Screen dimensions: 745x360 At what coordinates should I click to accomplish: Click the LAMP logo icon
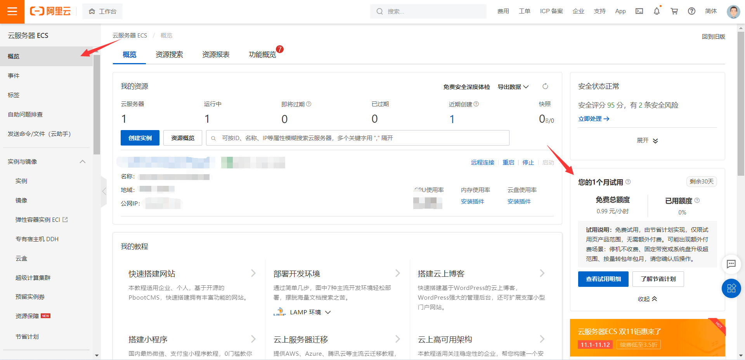coord(279,312)
